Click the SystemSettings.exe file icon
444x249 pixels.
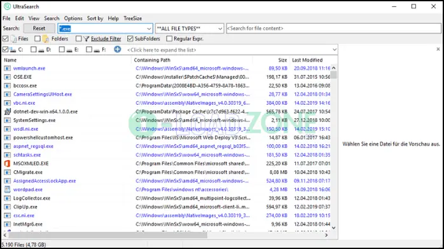coord(8,121)
